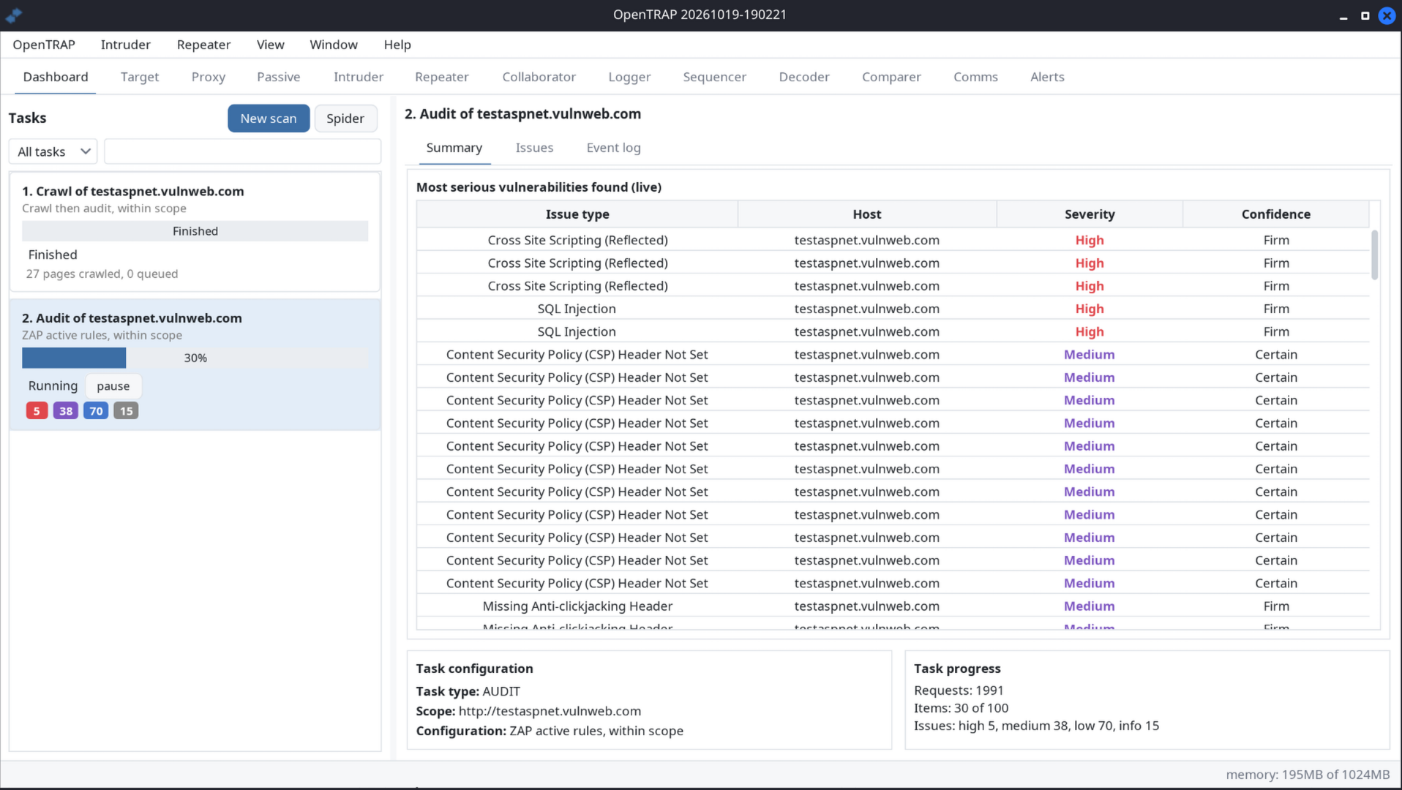Viewport: 1402px width, 790px height.
Task: Select the first SQL Injection row
Action: click(x=893, y=309)
